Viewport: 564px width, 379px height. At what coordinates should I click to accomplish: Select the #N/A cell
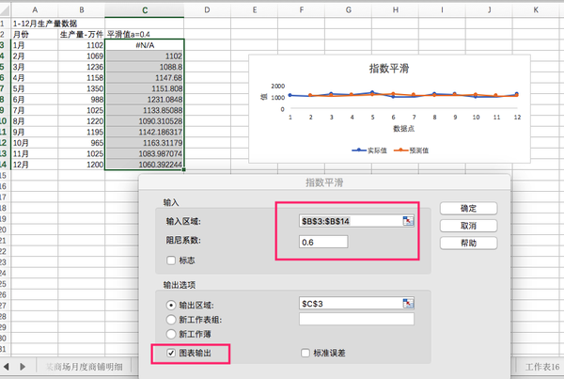coord(145,45)
